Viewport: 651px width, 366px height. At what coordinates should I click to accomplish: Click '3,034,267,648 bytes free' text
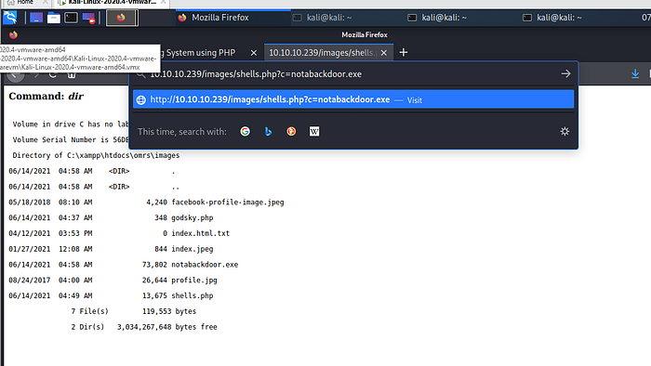tap(166, 327)
